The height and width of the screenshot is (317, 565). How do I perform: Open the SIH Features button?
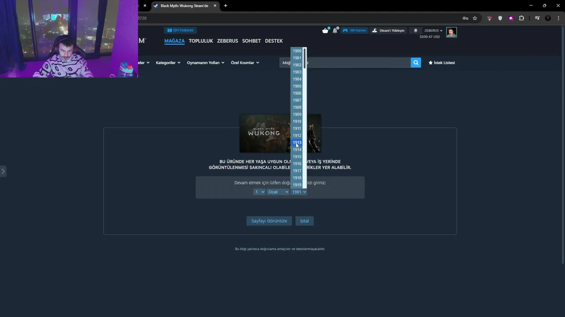180,30
